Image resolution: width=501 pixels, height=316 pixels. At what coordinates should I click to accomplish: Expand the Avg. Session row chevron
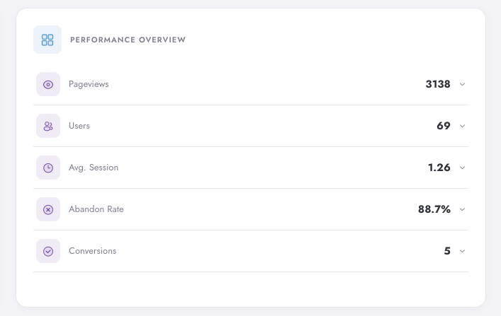pyautogui.click(x=462, y=168)
